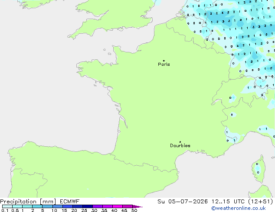Pick the 5 to 10 mm legend swatch
The width and height of the screenshot is (275, 212).
pos(47,206)
